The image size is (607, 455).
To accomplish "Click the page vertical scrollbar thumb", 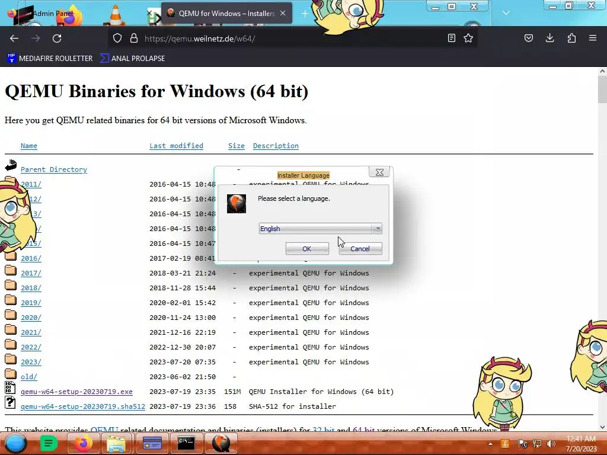I will [x=602, y=89].
